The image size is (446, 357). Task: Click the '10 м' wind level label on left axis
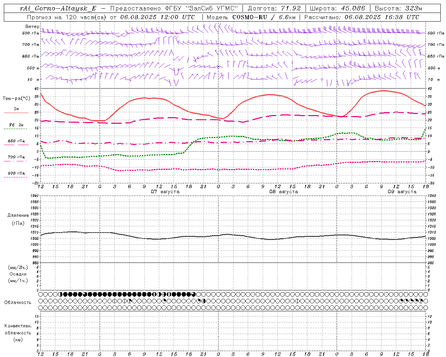click(x=33, y=80)
